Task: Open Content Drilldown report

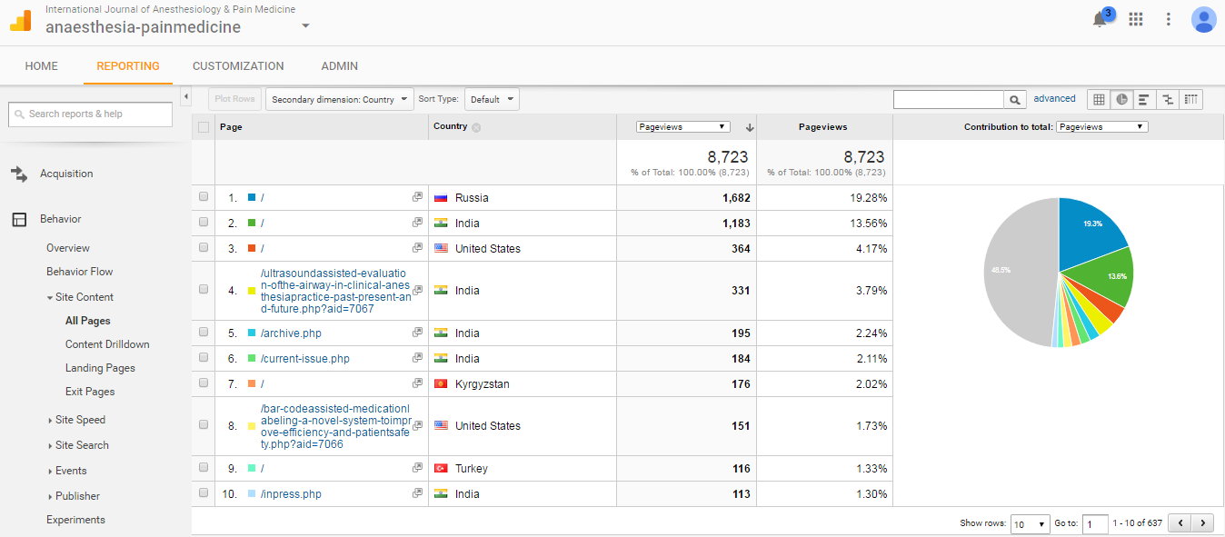Action: (x=107, y=344)
